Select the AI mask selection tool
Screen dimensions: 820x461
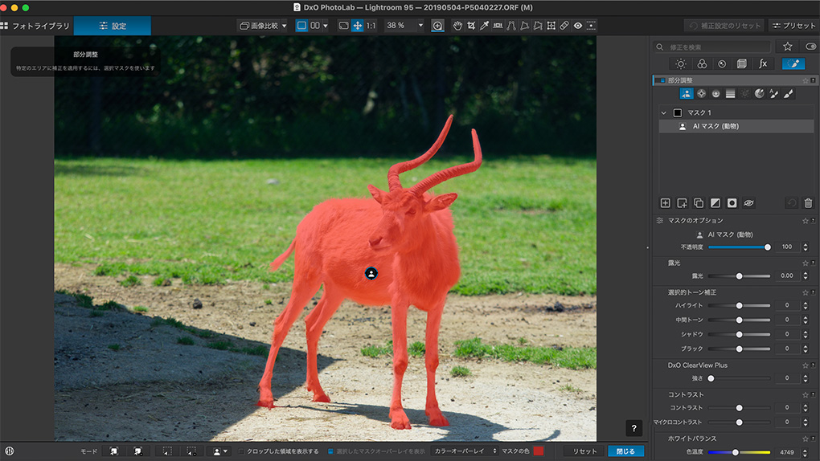pos(687,93)
